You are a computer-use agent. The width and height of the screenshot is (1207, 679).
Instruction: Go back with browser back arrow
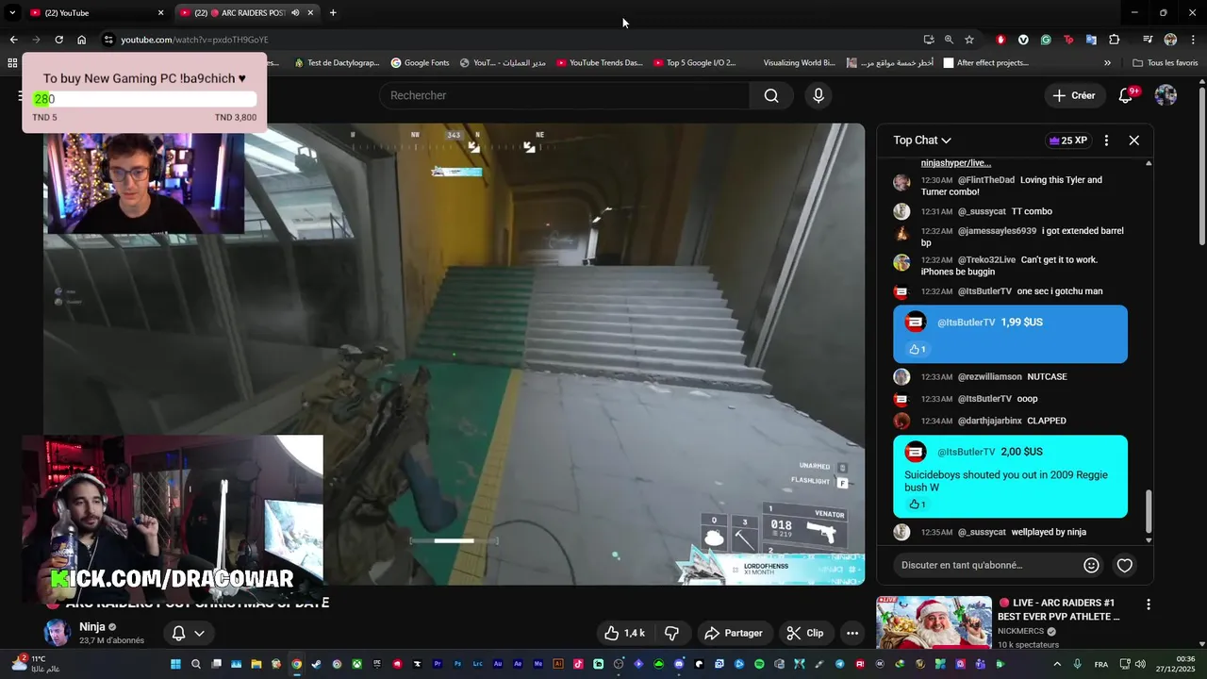pos(13,40)
